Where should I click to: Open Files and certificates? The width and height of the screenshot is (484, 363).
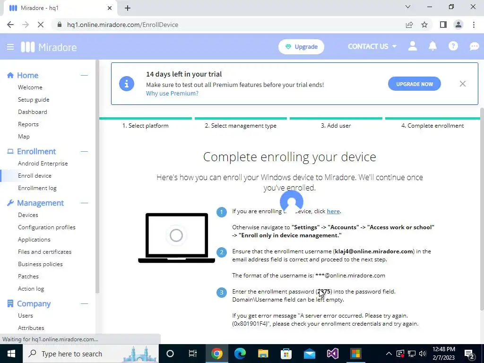[x=44, y=252]
